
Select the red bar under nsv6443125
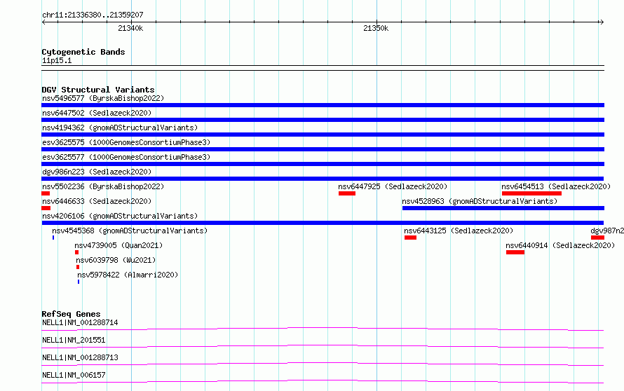410,238
